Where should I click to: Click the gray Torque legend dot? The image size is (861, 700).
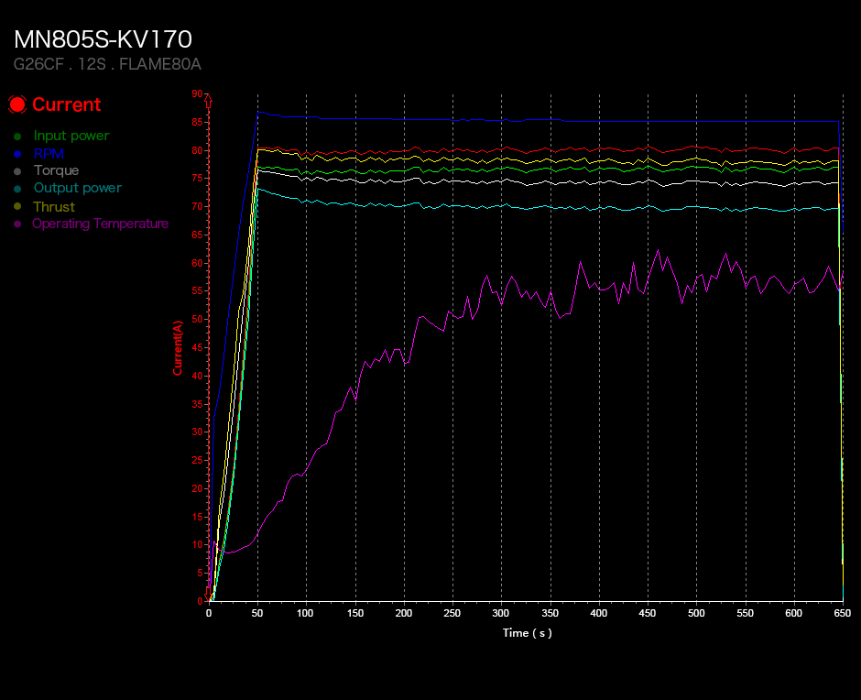pyautogui.click(x=17, y=171)
